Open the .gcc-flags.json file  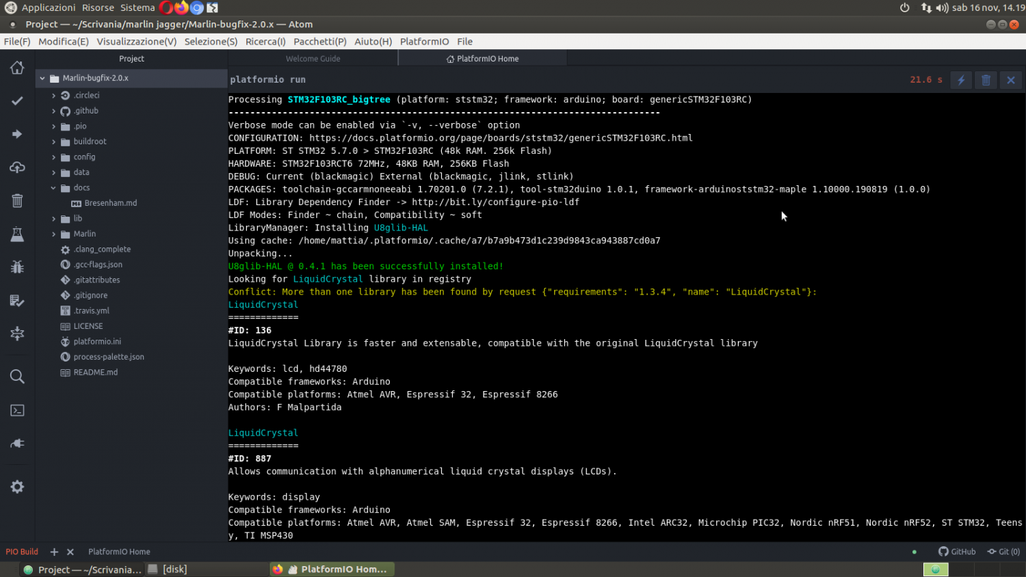point(98,265)
